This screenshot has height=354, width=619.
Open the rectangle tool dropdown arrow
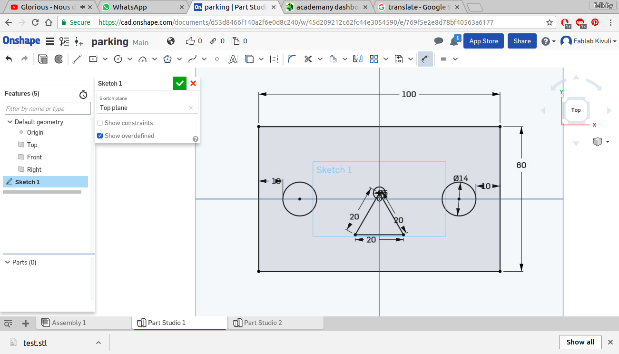tap(105, 59)
